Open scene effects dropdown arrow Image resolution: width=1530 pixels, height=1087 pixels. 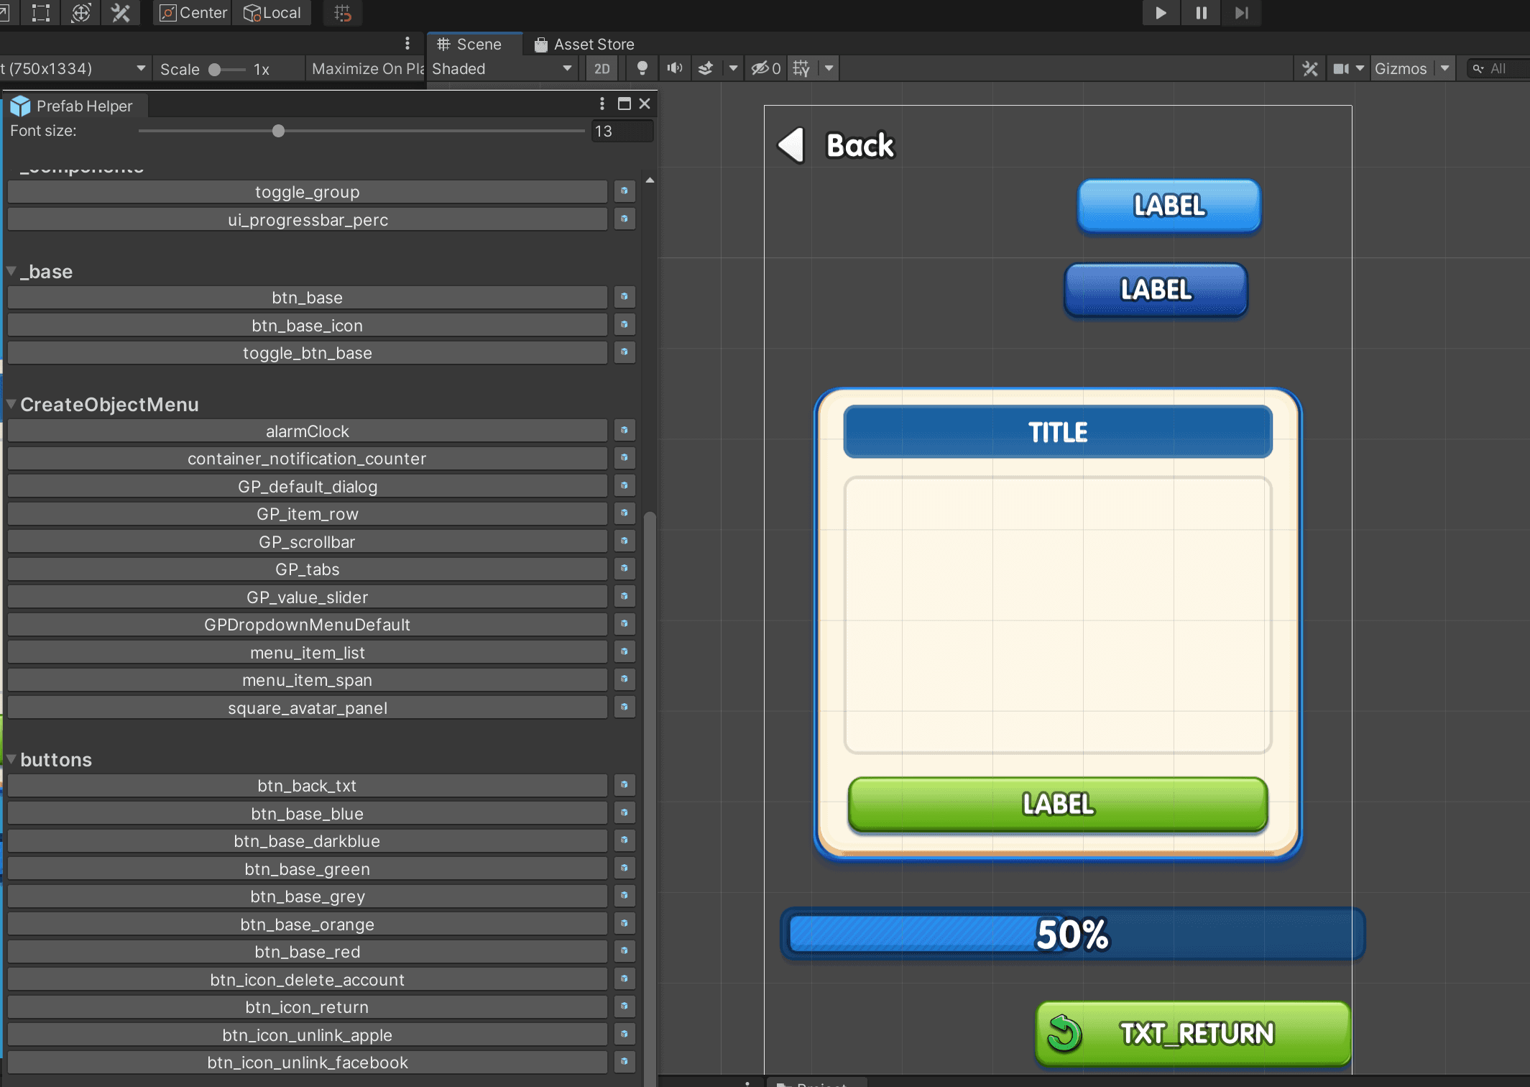[733, 69]
